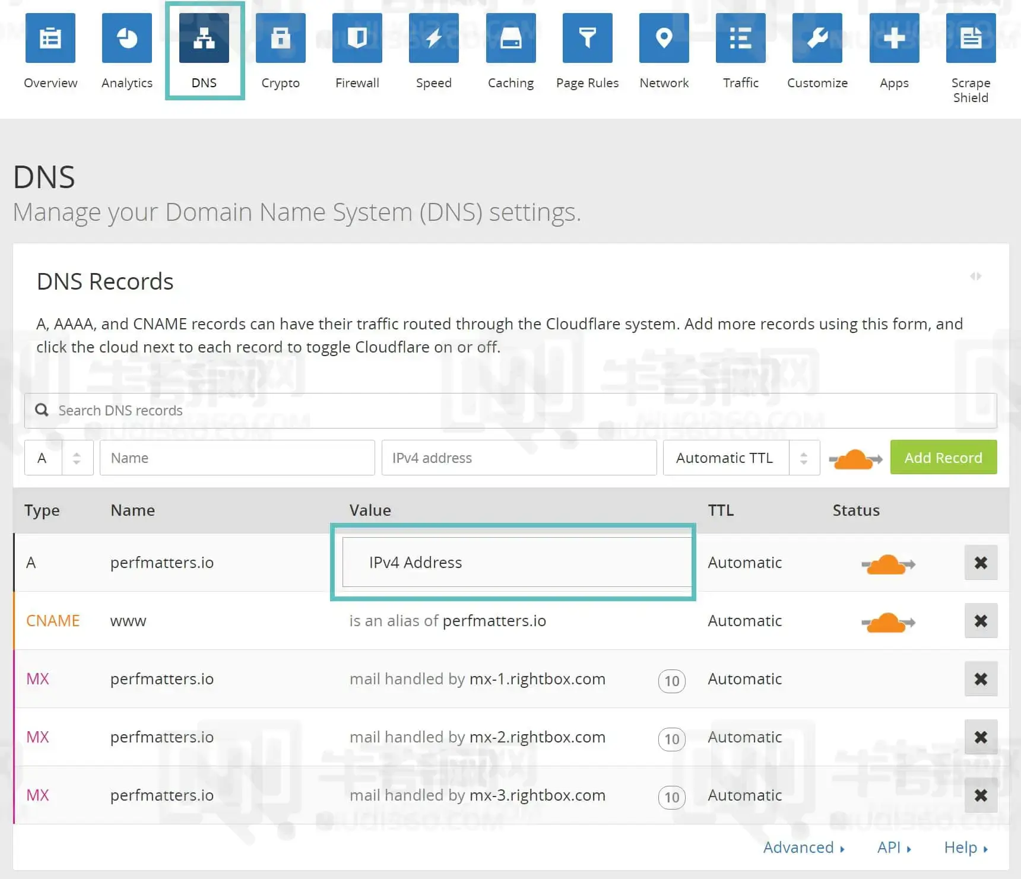1021x879 pixels.
Task: Edit priority 10 of mx-2 record
Action: click(x=672, y=739)
